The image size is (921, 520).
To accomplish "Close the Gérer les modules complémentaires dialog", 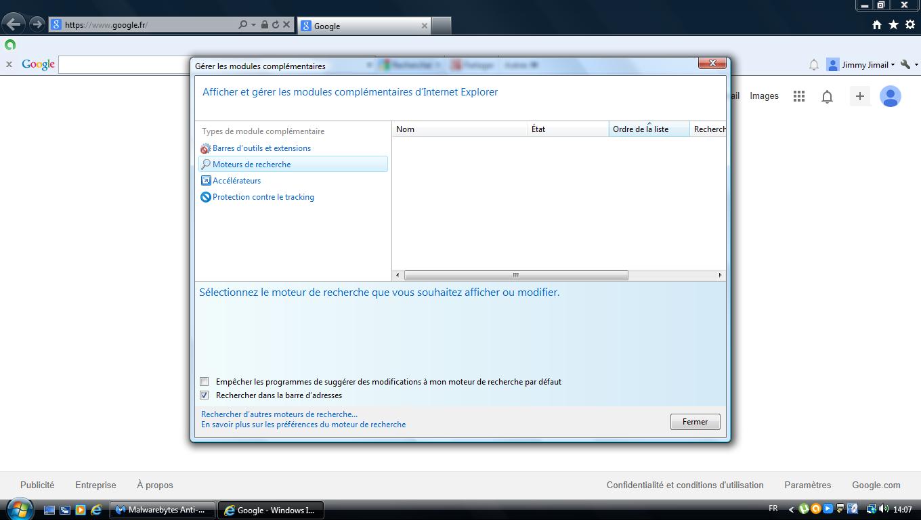I will click(712, 63).
